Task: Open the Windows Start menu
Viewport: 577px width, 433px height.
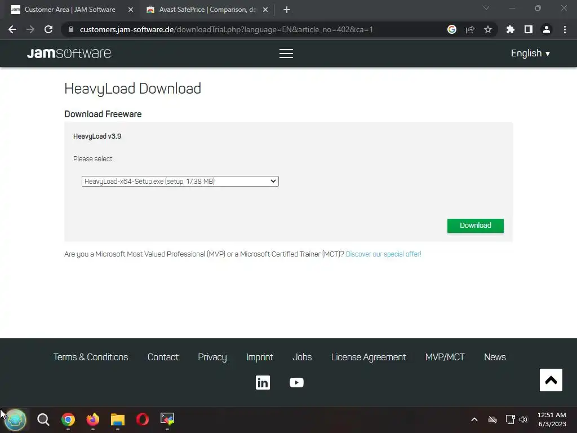Action: point(15,419)
